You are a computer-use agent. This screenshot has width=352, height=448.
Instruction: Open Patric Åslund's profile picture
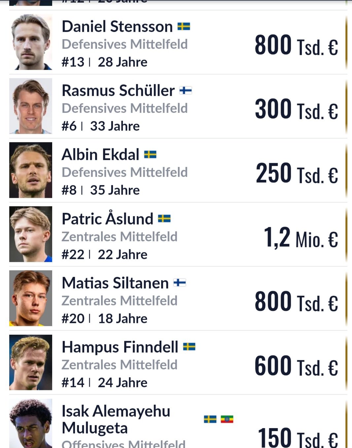tap(31, 234)
